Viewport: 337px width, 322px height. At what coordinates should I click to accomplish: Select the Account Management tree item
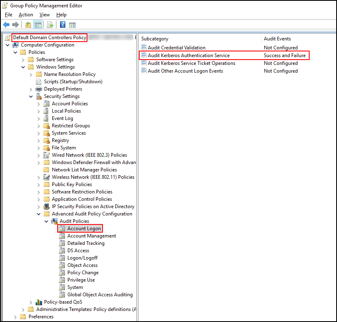click(x=92, y=236)
